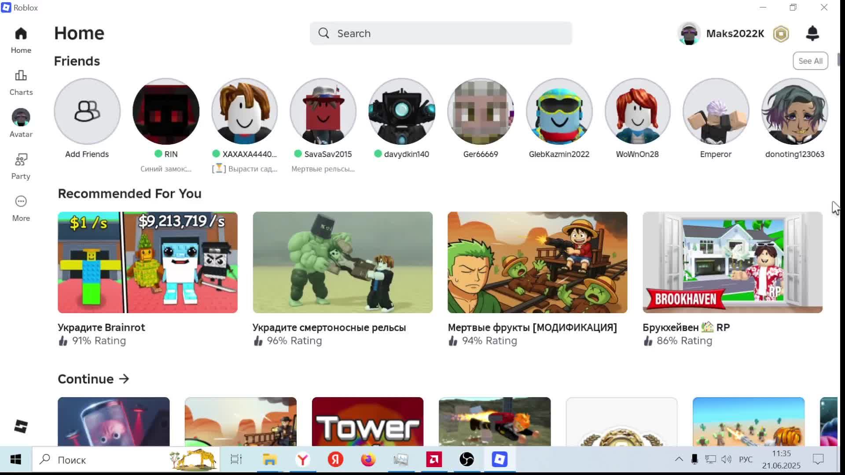The height and width of the screenshot is (475, 845).
Task: Open the Brookhaven RP game thumbnail
Action: tap(732, 263)
